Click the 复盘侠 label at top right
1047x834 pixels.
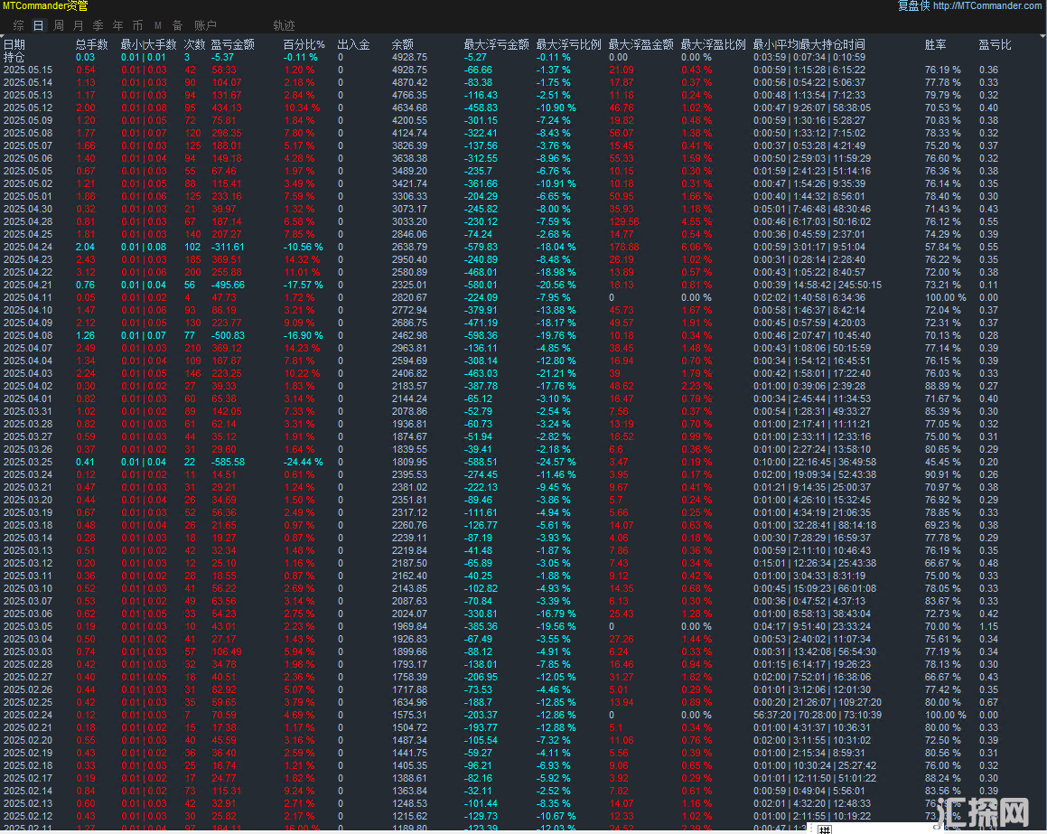coord(913,6)
